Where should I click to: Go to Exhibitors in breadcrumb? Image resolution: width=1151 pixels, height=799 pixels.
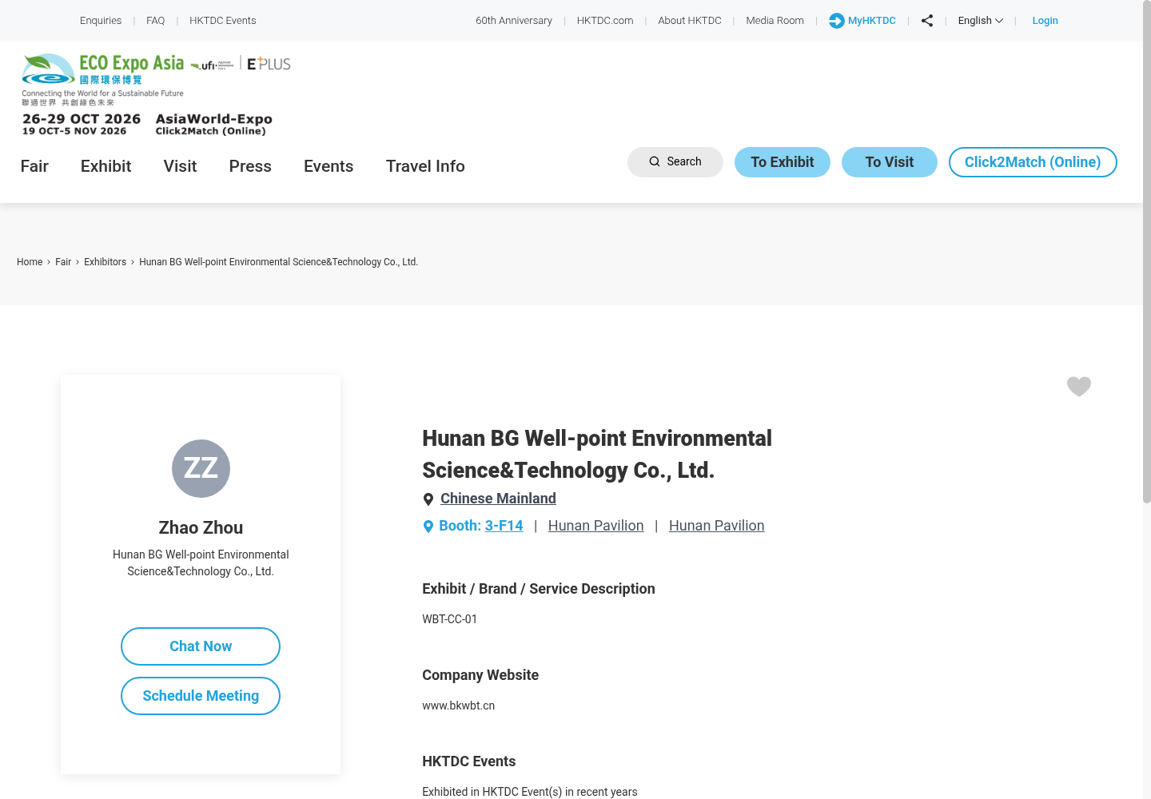point(106,262)
